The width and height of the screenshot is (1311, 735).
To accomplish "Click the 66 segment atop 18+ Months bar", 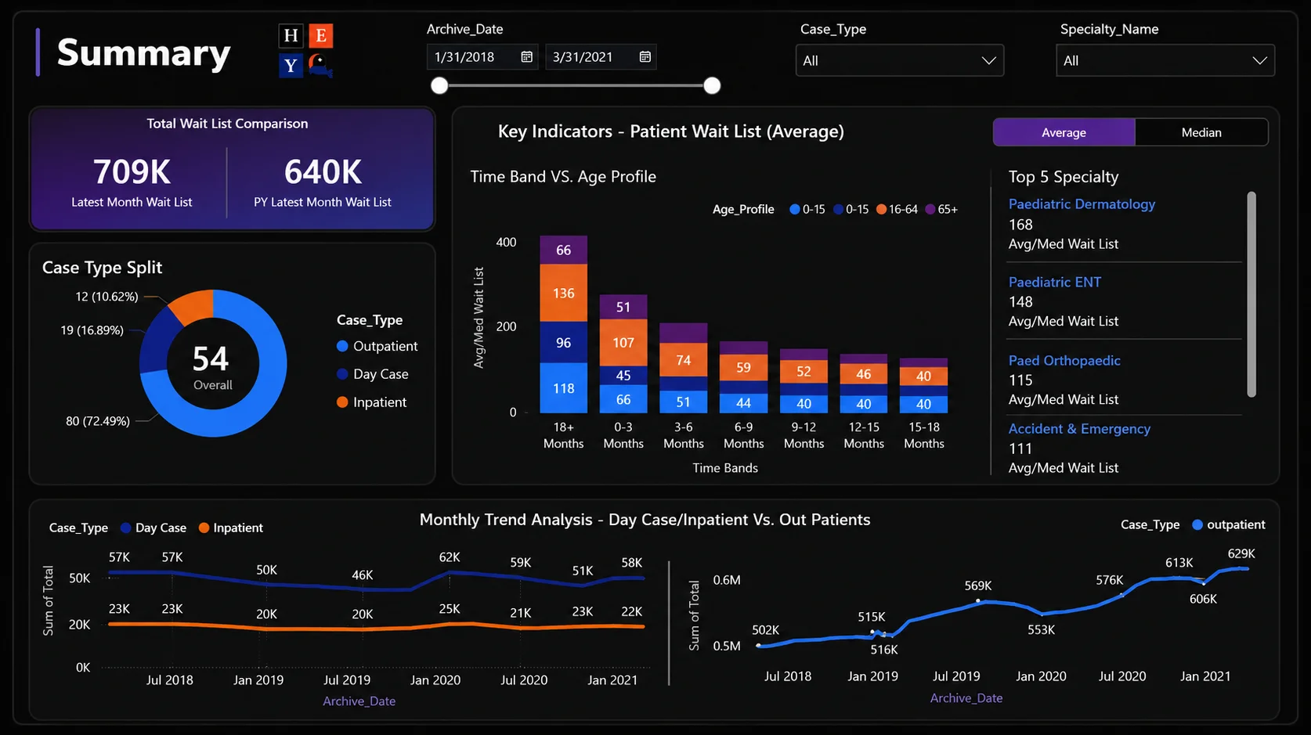I will coord(564,250).
